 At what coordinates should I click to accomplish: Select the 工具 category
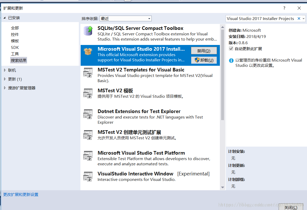[x=15, y=54]
